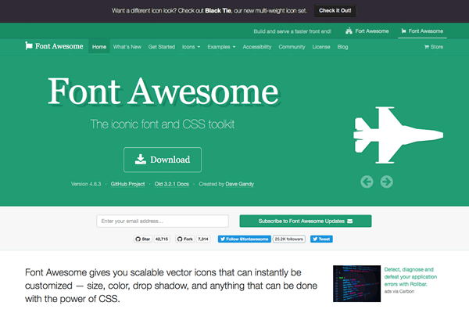Open the 42,715 stargazers count
Viewport: 469px width, 313px height.
coord(162,239)
